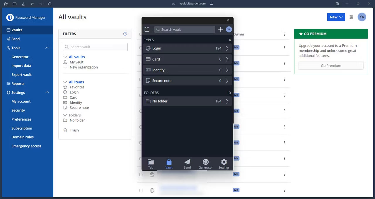Collapse the Settings section chevron
Viewport: 375px width, 199px height.
[x=47, y=92]
